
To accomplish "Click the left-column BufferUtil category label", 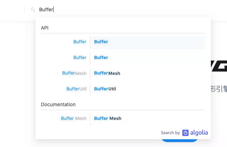I will click(x=76, y=89).
